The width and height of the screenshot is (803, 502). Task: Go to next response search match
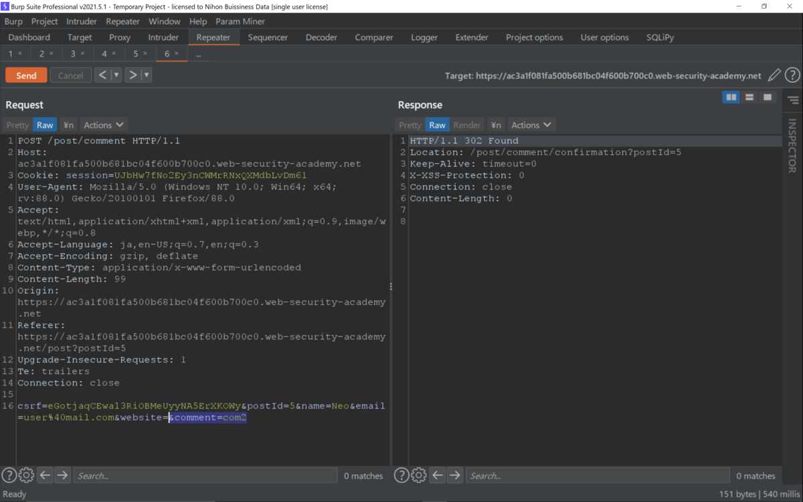point(455,475)
